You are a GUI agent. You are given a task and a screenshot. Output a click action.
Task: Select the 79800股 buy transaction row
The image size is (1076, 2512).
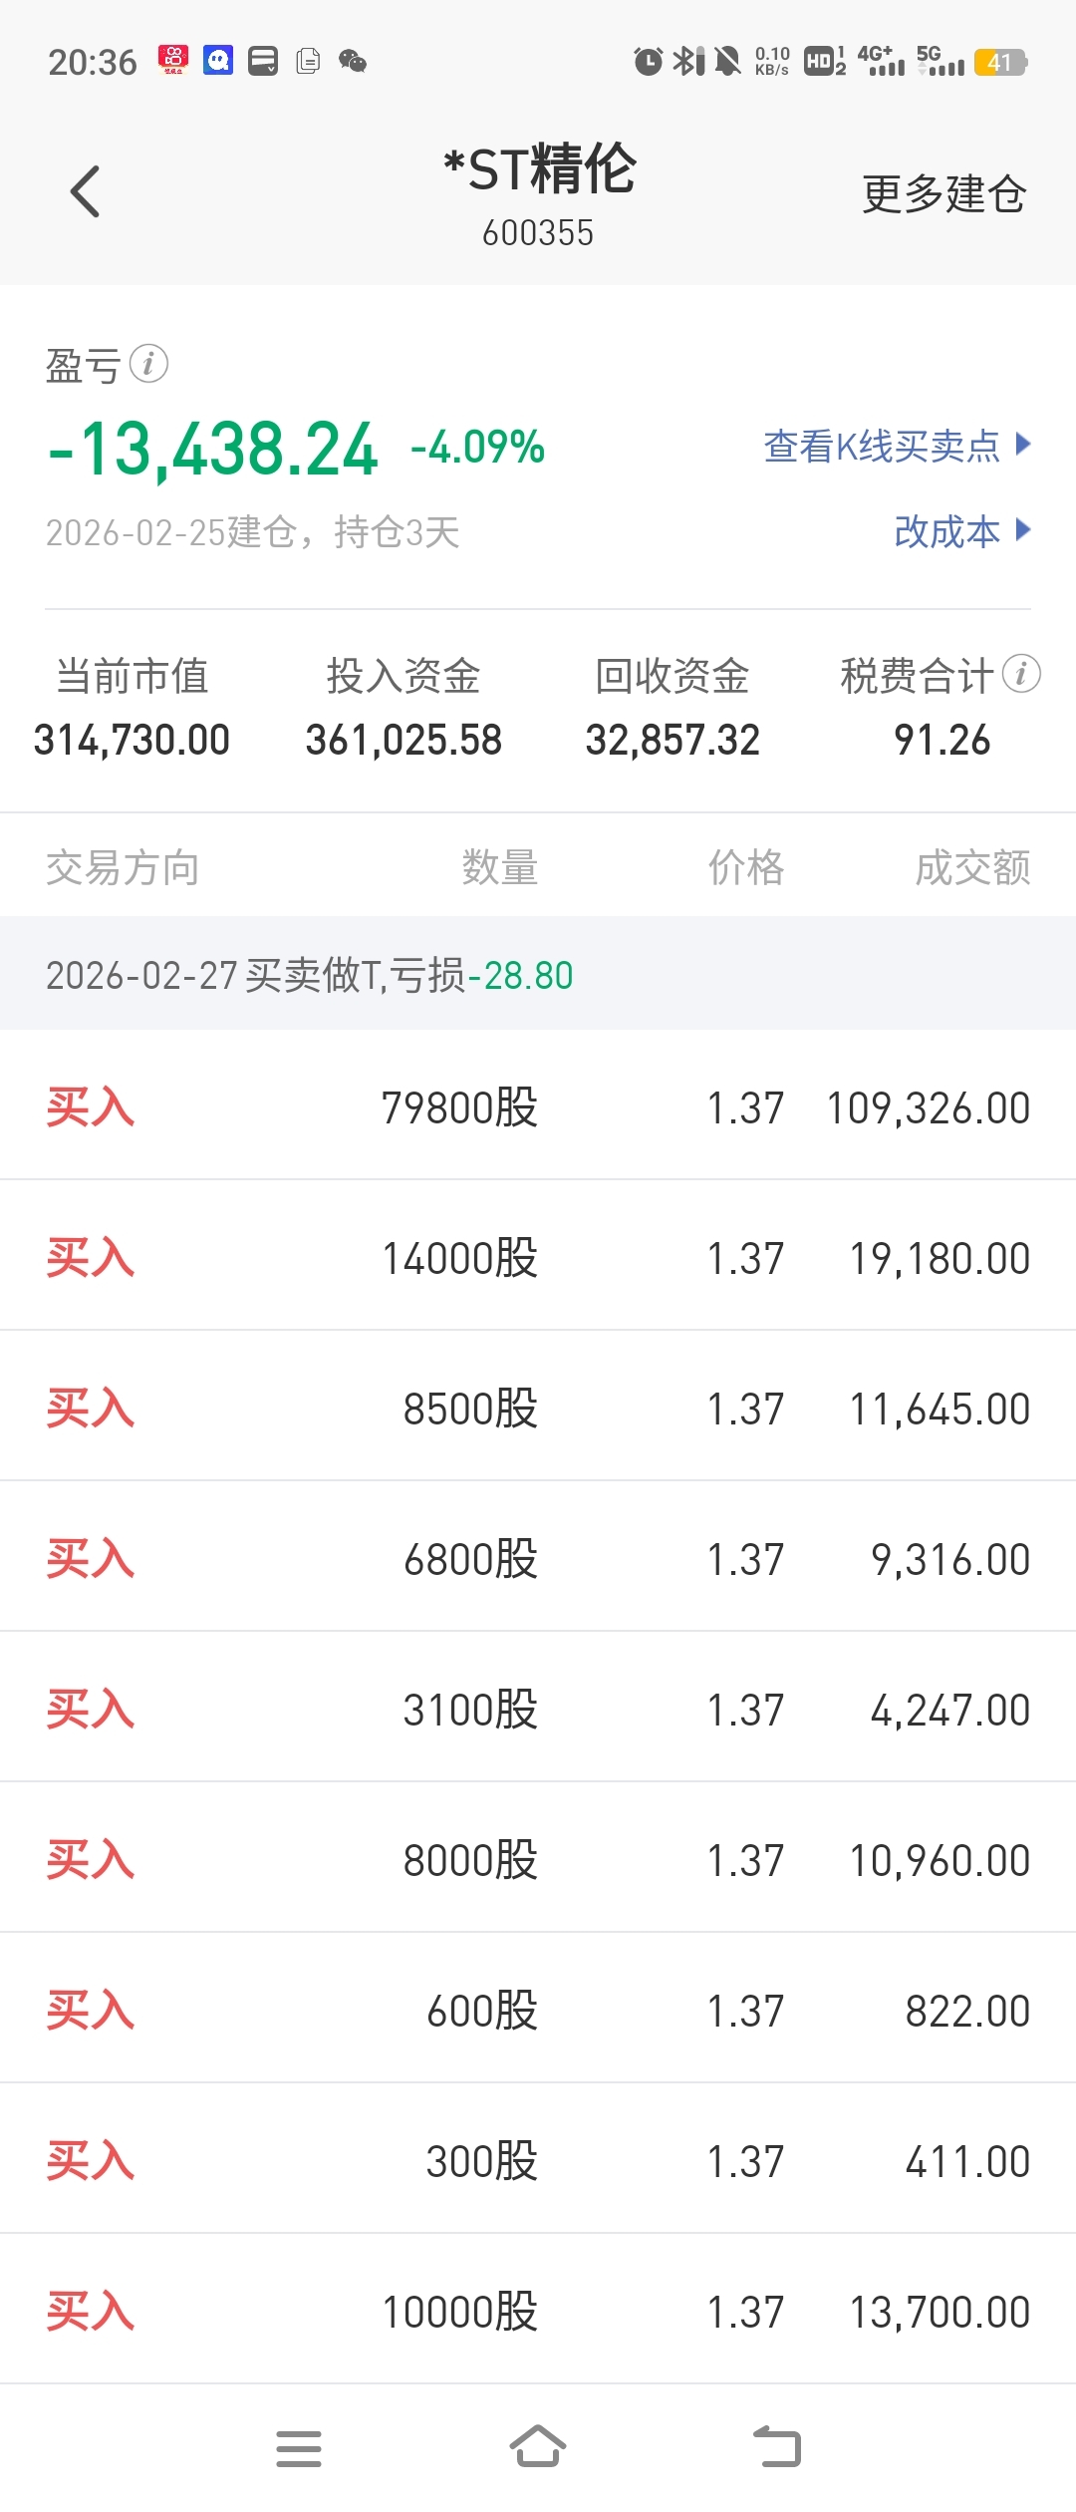coord(538,1106)
